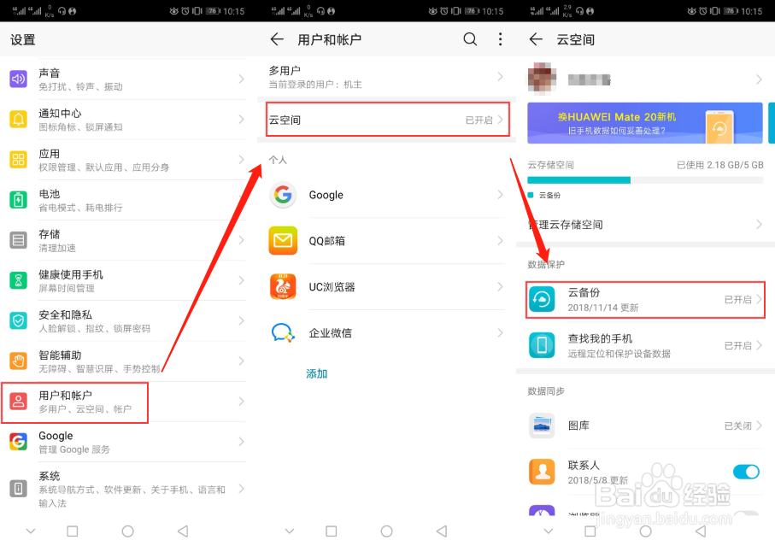This screenshot has height=546, width=775.
Task: Tap the sound settings speaker icon
Action: tap(18, 79)
